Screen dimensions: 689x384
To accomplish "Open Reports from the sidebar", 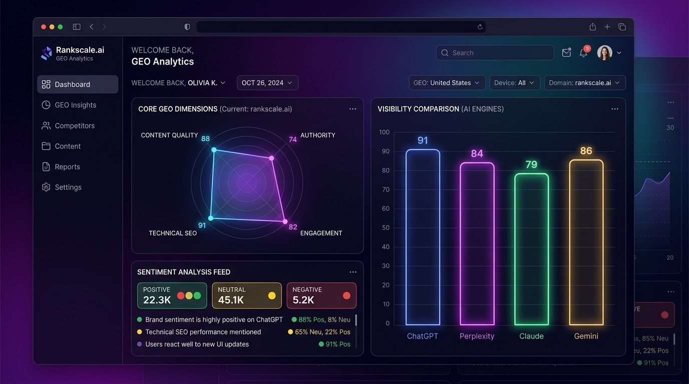I will [61, 166].
